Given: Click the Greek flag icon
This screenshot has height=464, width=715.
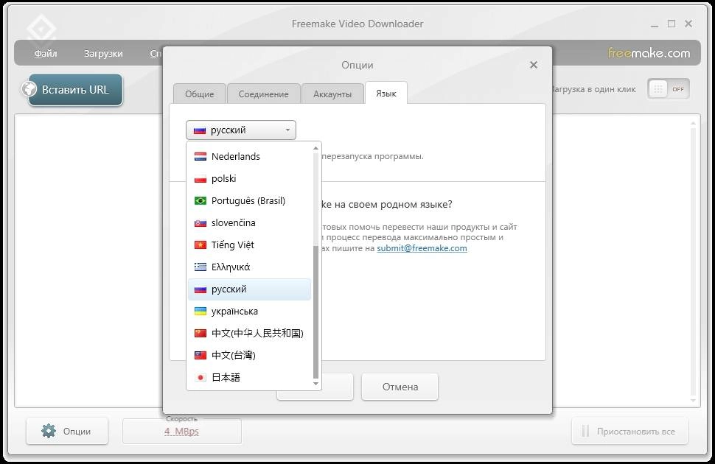Looking at the screenshot, I should click(200, 267).
